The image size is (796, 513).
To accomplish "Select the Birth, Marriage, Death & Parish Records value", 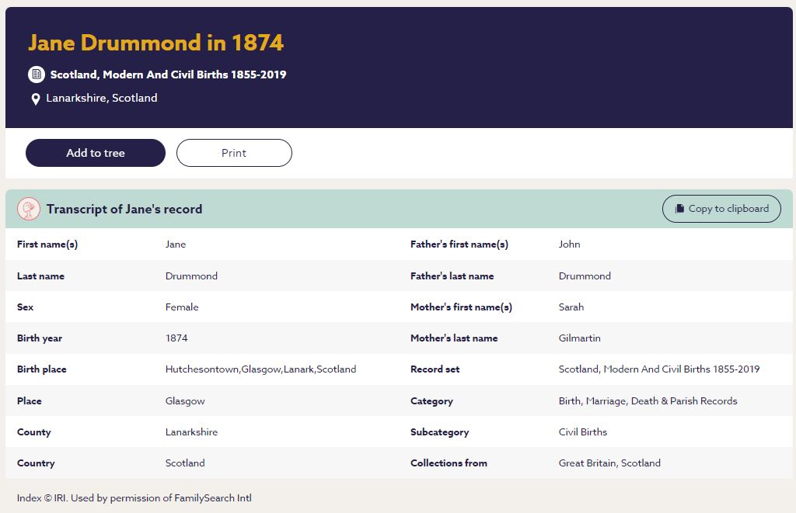I will pos(648,401).
